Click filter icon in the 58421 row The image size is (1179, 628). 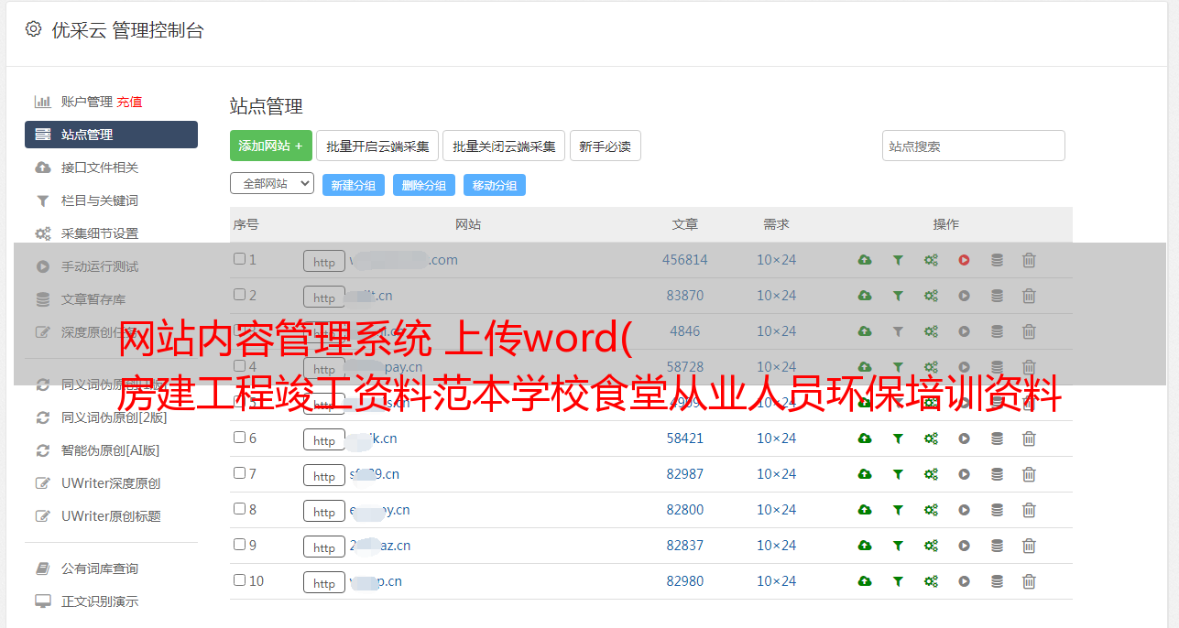point(898,439)
